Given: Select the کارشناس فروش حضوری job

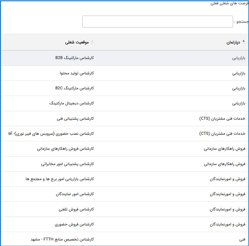Looking at the screenshot, I should point(74,224).
